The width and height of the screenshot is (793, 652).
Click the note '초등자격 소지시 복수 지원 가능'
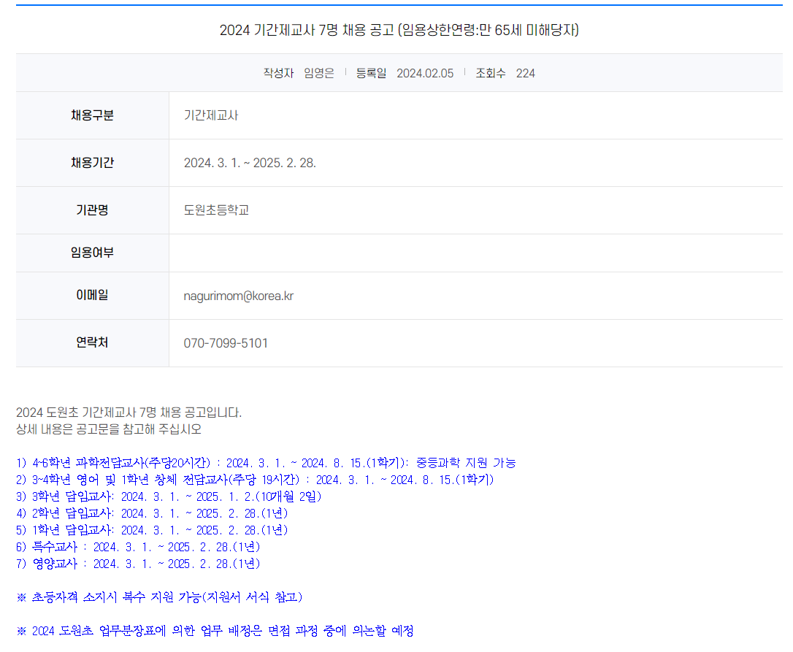point(116,597)
